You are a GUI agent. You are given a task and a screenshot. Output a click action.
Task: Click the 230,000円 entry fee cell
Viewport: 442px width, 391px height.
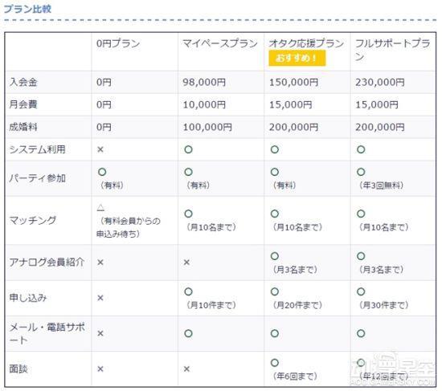point(380,82)
